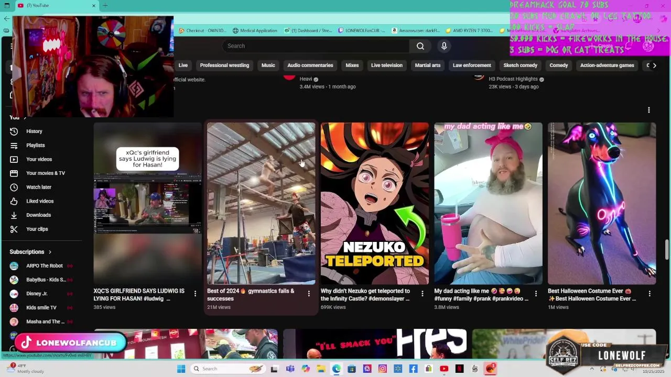Click the YouTube search field
Screen dimensions: 671x377
[316, 46]
